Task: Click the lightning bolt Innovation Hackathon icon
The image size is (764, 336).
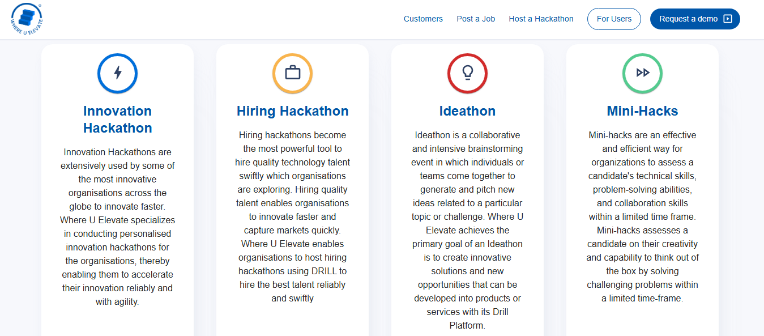Action: [x=117, y=73]
